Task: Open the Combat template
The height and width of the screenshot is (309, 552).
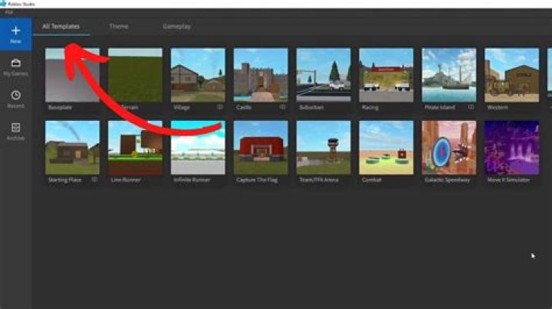Action: coord(386,147)
